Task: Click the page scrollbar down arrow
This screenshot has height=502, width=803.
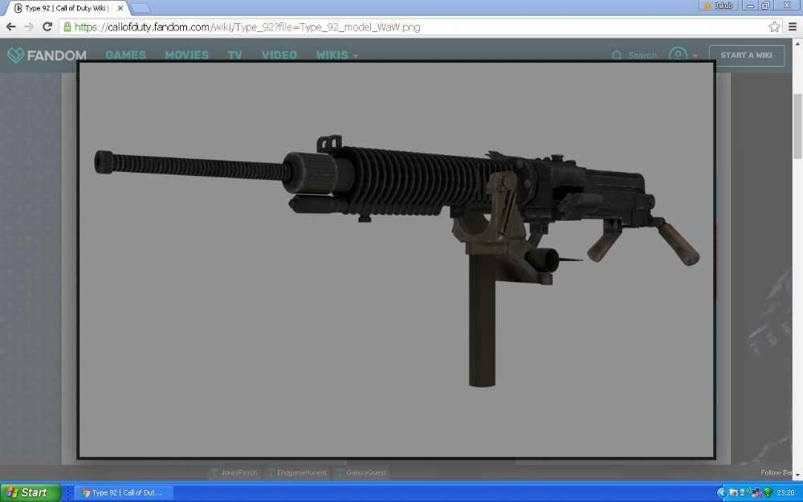Action: coord(797,475)
